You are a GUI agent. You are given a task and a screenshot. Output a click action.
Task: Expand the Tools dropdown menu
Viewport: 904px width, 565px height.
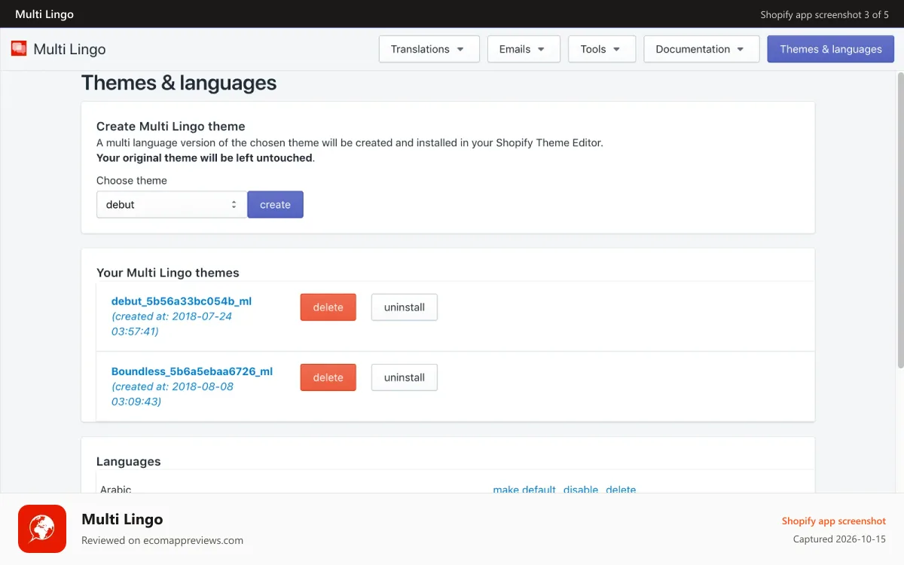coord(602,49)
